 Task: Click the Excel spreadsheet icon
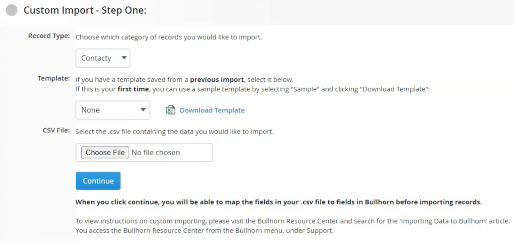coord(171,110)
